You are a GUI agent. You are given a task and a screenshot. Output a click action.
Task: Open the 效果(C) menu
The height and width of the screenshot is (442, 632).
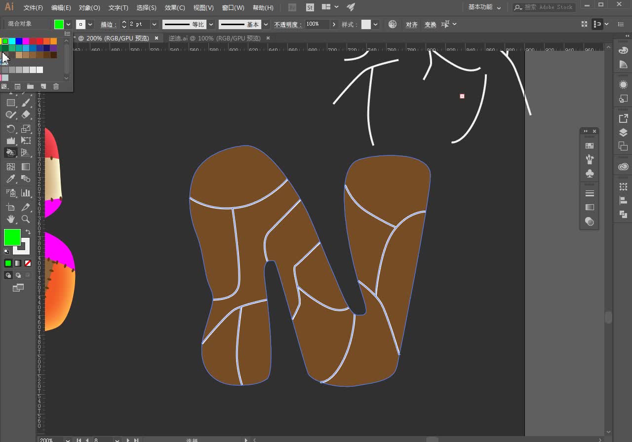point(175,7)
